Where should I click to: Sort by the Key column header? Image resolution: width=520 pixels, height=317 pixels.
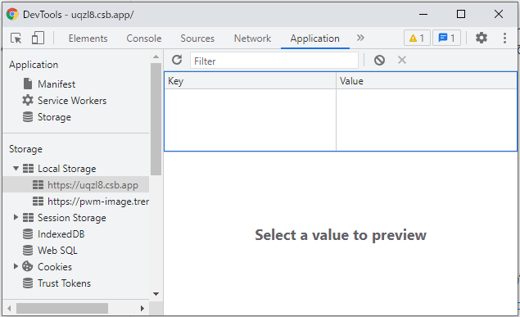pyautogui.click(x=250, y=81)
